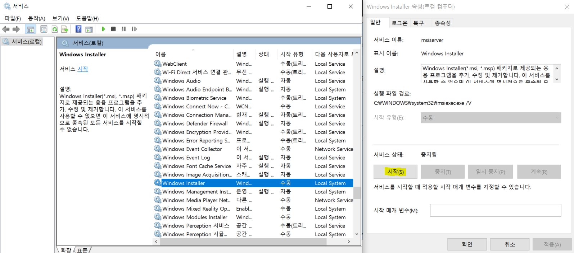Switch to 확장 view tab at bottom

point(66,250)
